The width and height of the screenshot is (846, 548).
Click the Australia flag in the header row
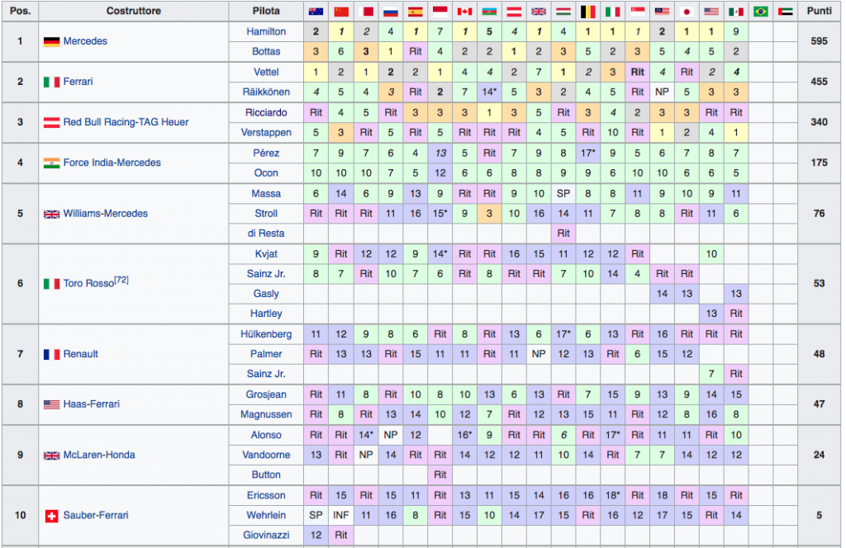pyautogui.click(x=316, y=12)
